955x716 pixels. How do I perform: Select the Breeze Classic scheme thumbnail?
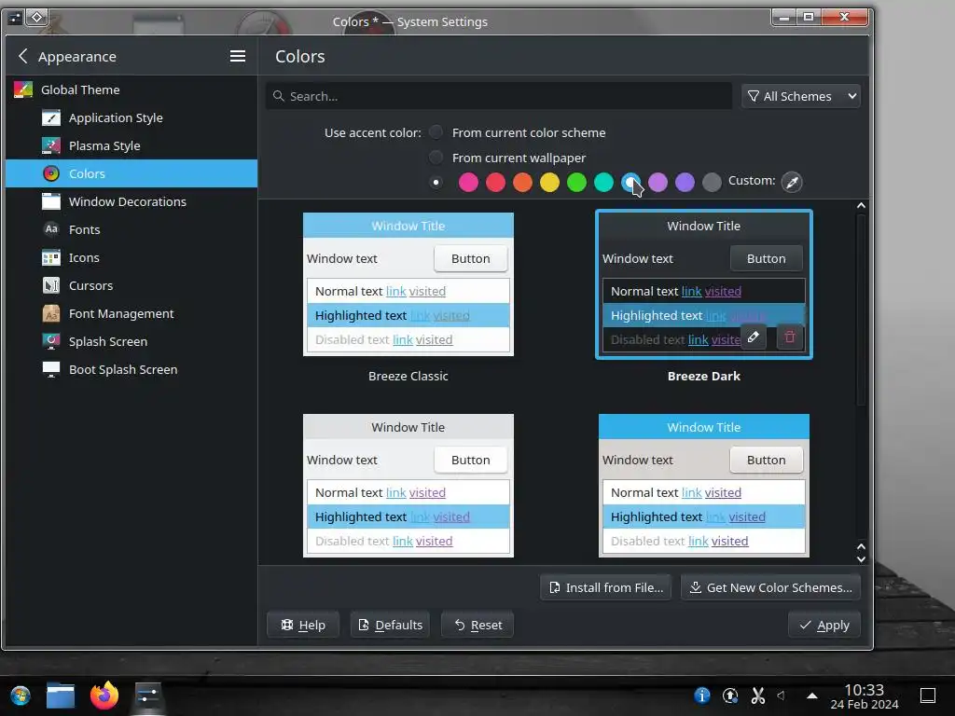(408, 284)
